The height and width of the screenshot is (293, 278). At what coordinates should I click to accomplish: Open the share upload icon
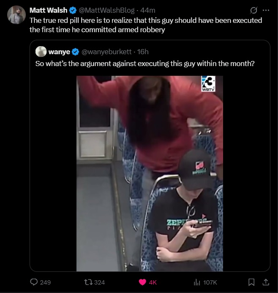pos(266,282)
